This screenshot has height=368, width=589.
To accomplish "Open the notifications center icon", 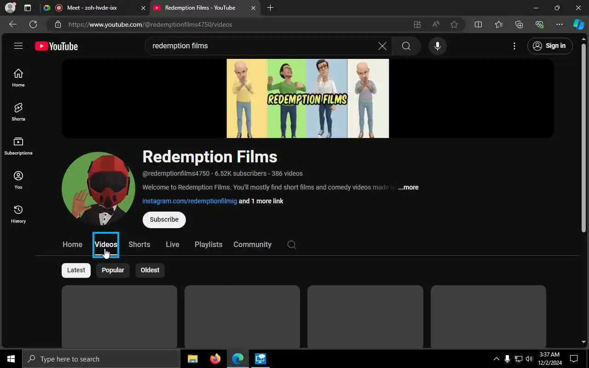I will (x=574, y=359).
